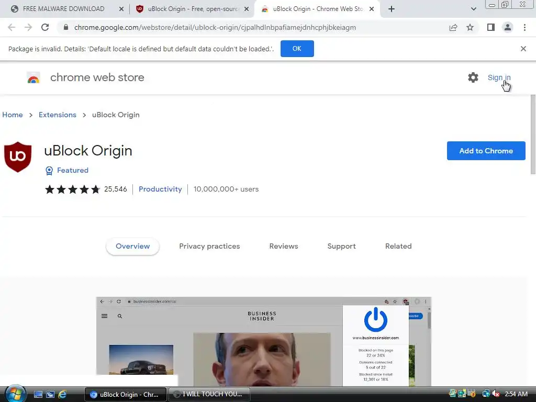
Task: Click the star rating
Action: 72,189
